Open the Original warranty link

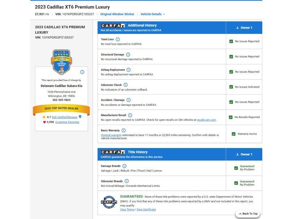pos(111,135)
